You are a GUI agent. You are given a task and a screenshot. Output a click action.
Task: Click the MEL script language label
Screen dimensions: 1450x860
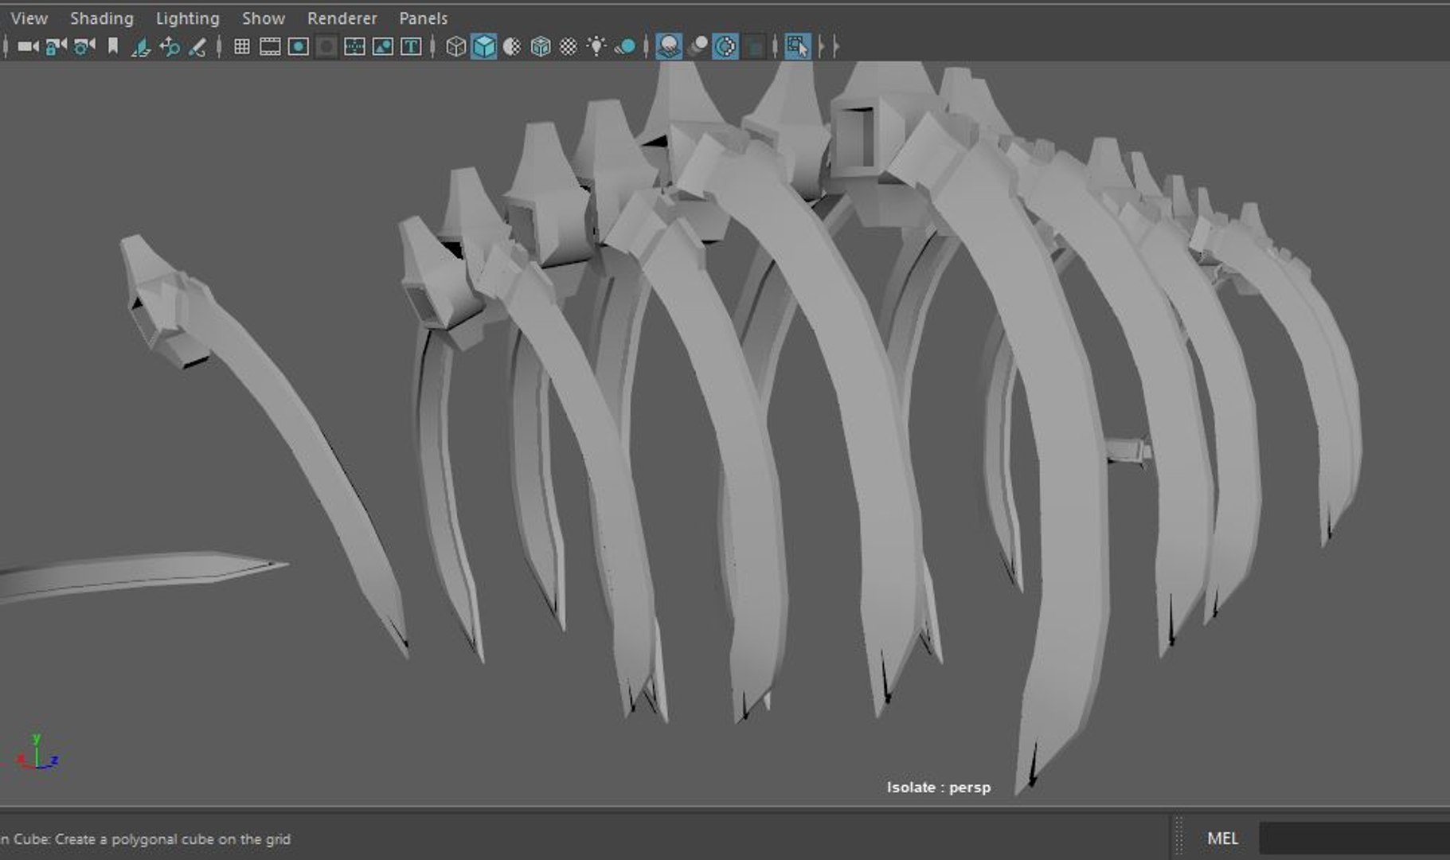click(x=1222, y=838)
